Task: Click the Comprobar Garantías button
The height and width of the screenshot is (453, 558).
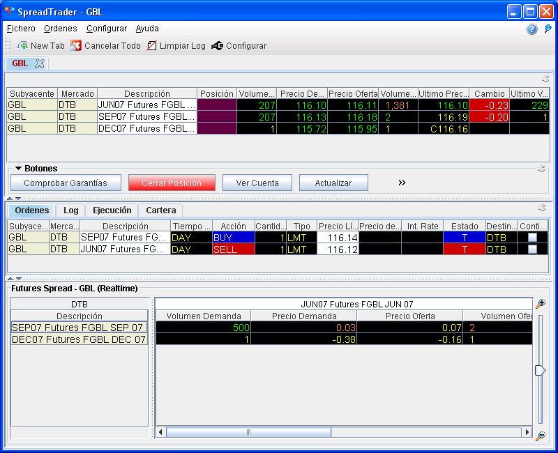Action: [x=66, y=183]
